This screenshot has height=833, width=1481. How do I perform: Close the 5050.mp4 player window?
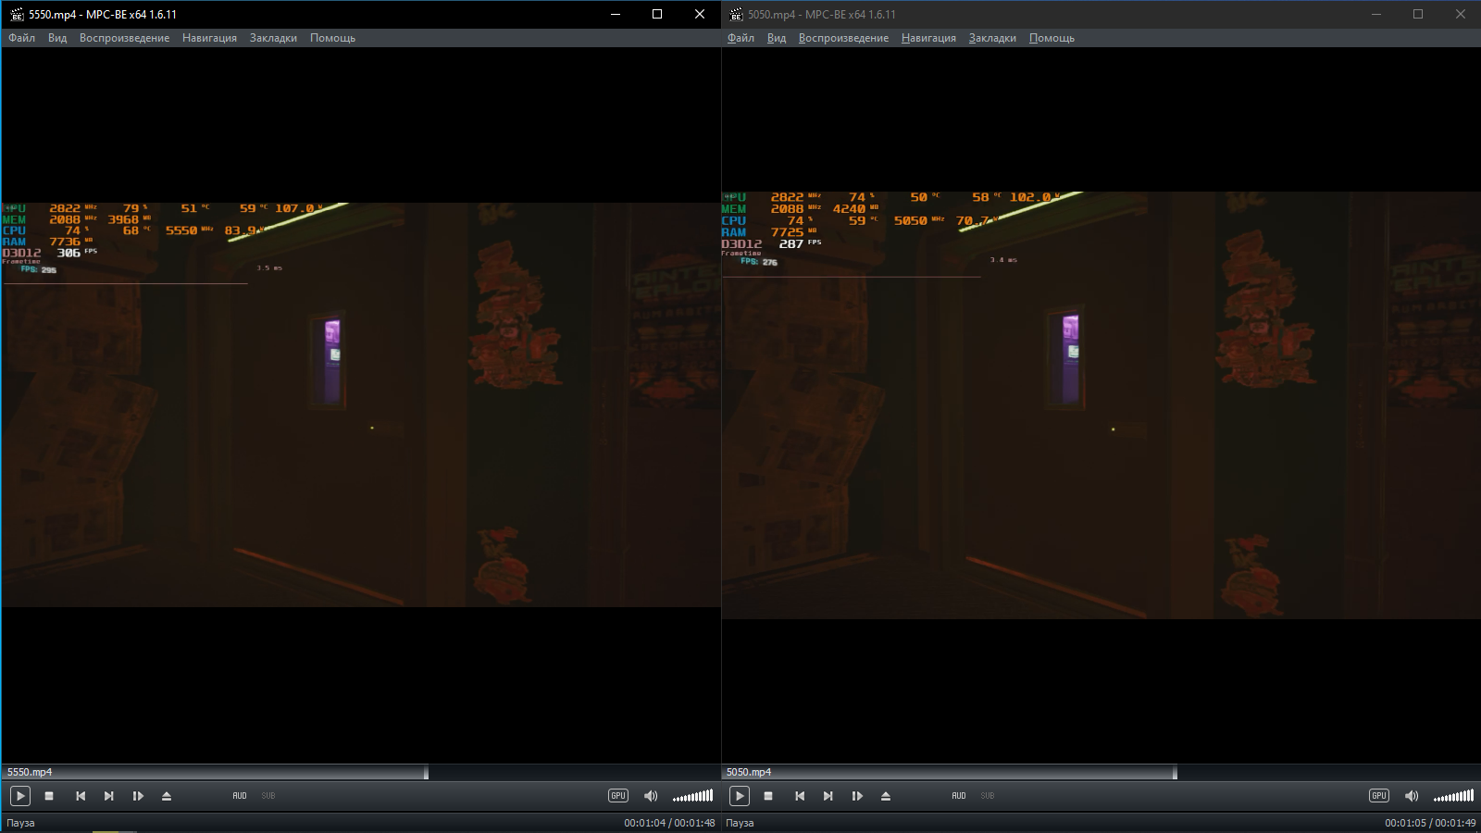tap(1461, 14)
